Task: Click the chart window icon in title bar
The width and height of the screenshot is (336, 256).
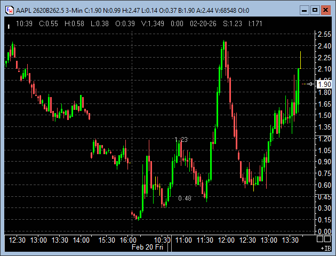Action: (x=9, y=10)
